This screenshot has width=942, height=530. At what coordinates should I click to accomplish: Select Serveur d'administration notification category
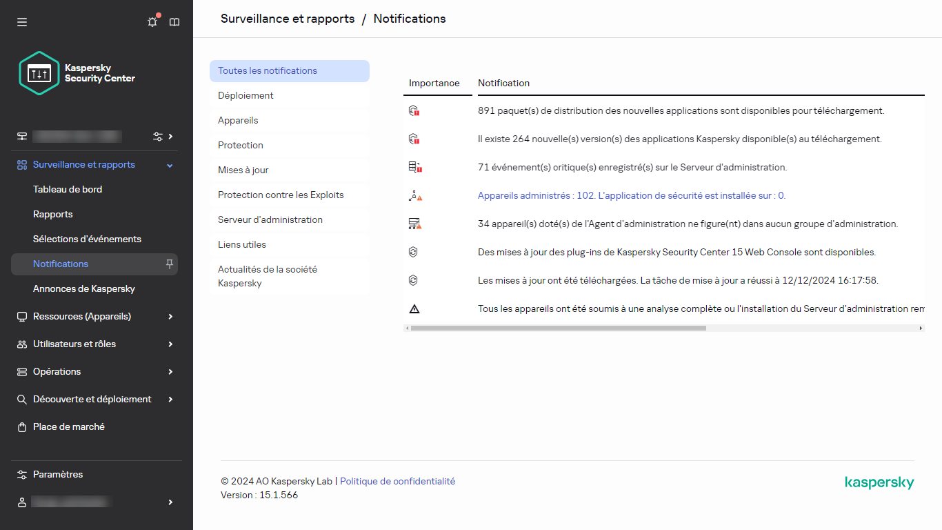[x=269, y=219]
